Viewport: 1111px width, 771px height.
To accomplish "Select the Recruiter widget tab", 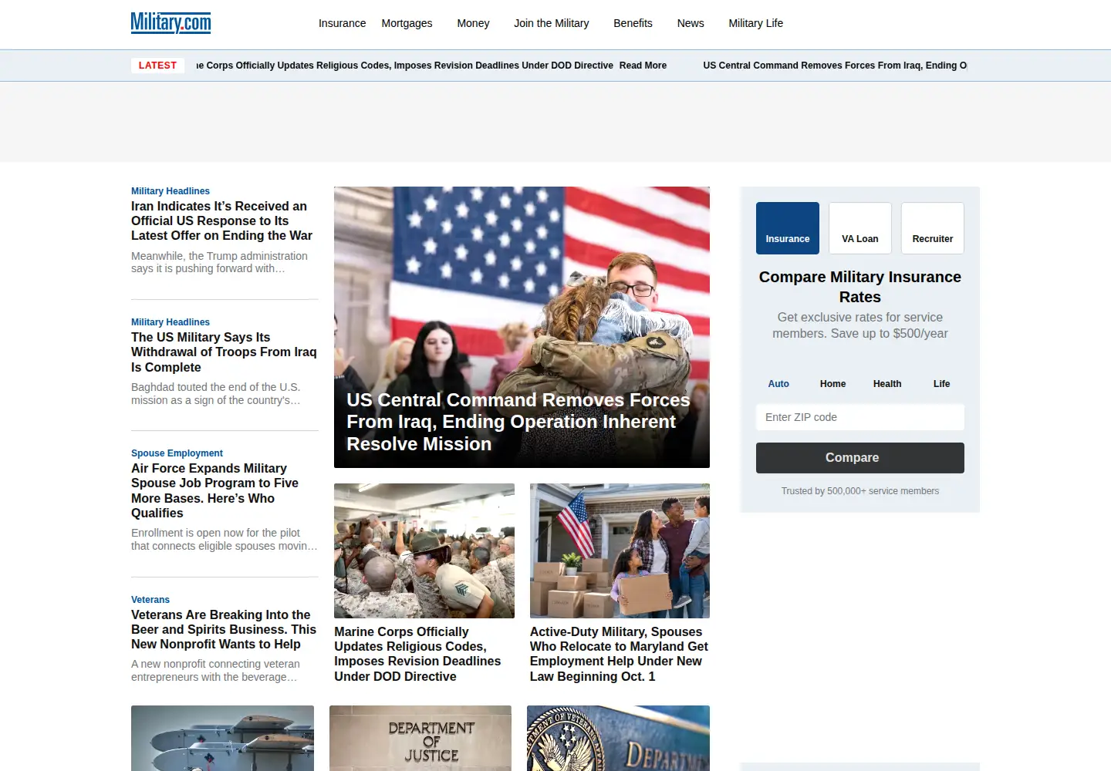I will point(933,228).
